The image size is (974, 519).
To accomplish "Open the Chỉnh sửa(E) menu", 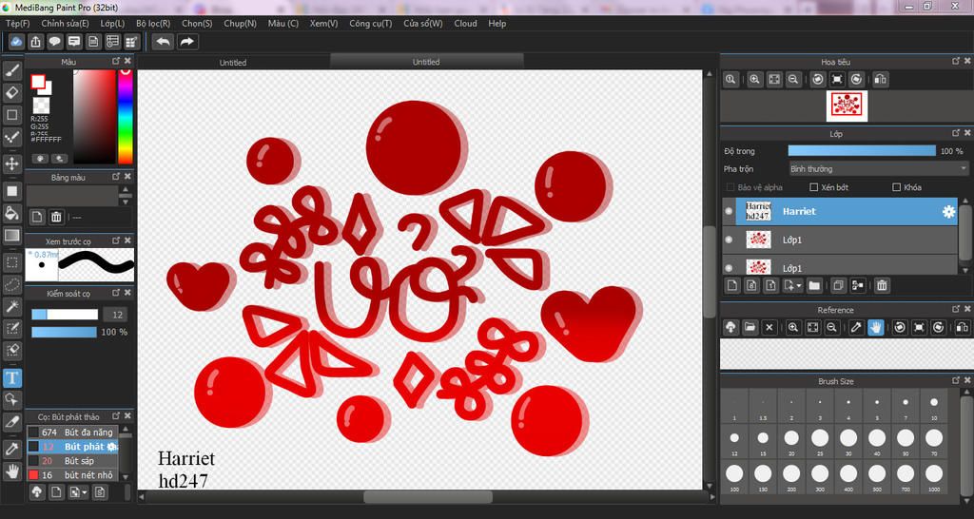I will 66,24.
